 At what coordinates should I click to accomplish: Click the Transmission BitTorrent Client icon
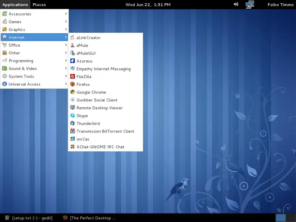pyautogui.click(x=73, y=131)
